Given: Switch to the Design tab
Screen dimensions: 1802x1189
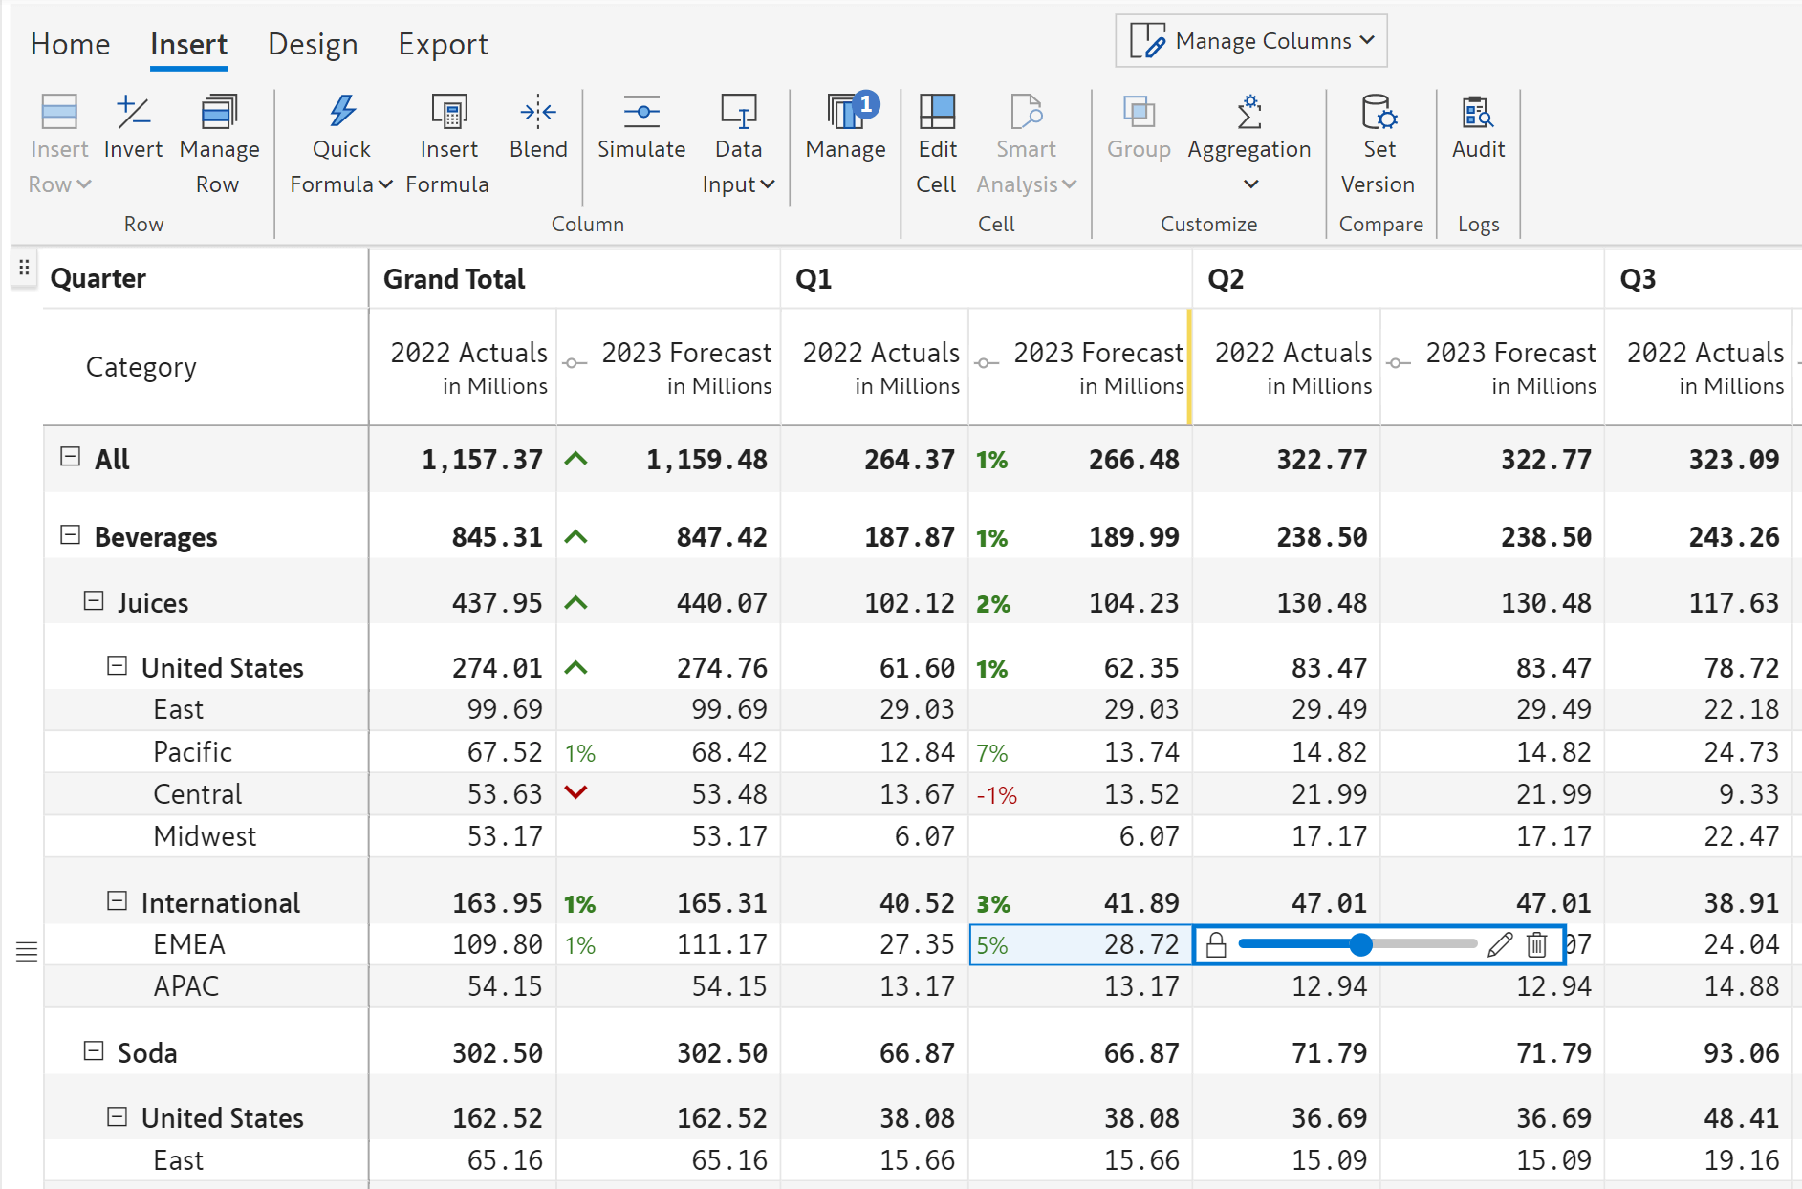Looking at the screenshot, I should point(313,44).
